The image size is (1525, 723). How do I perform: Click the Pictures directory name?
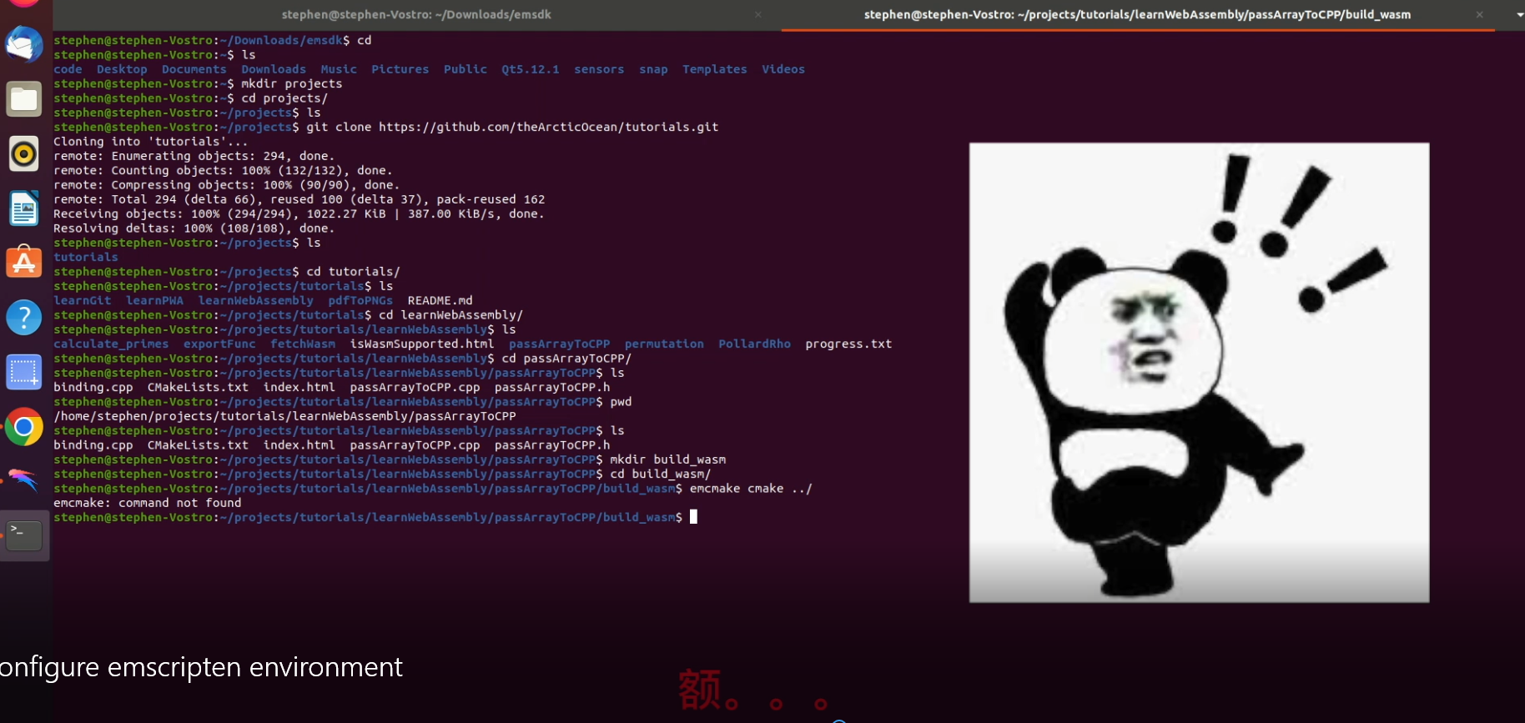(x=400, y=69)
